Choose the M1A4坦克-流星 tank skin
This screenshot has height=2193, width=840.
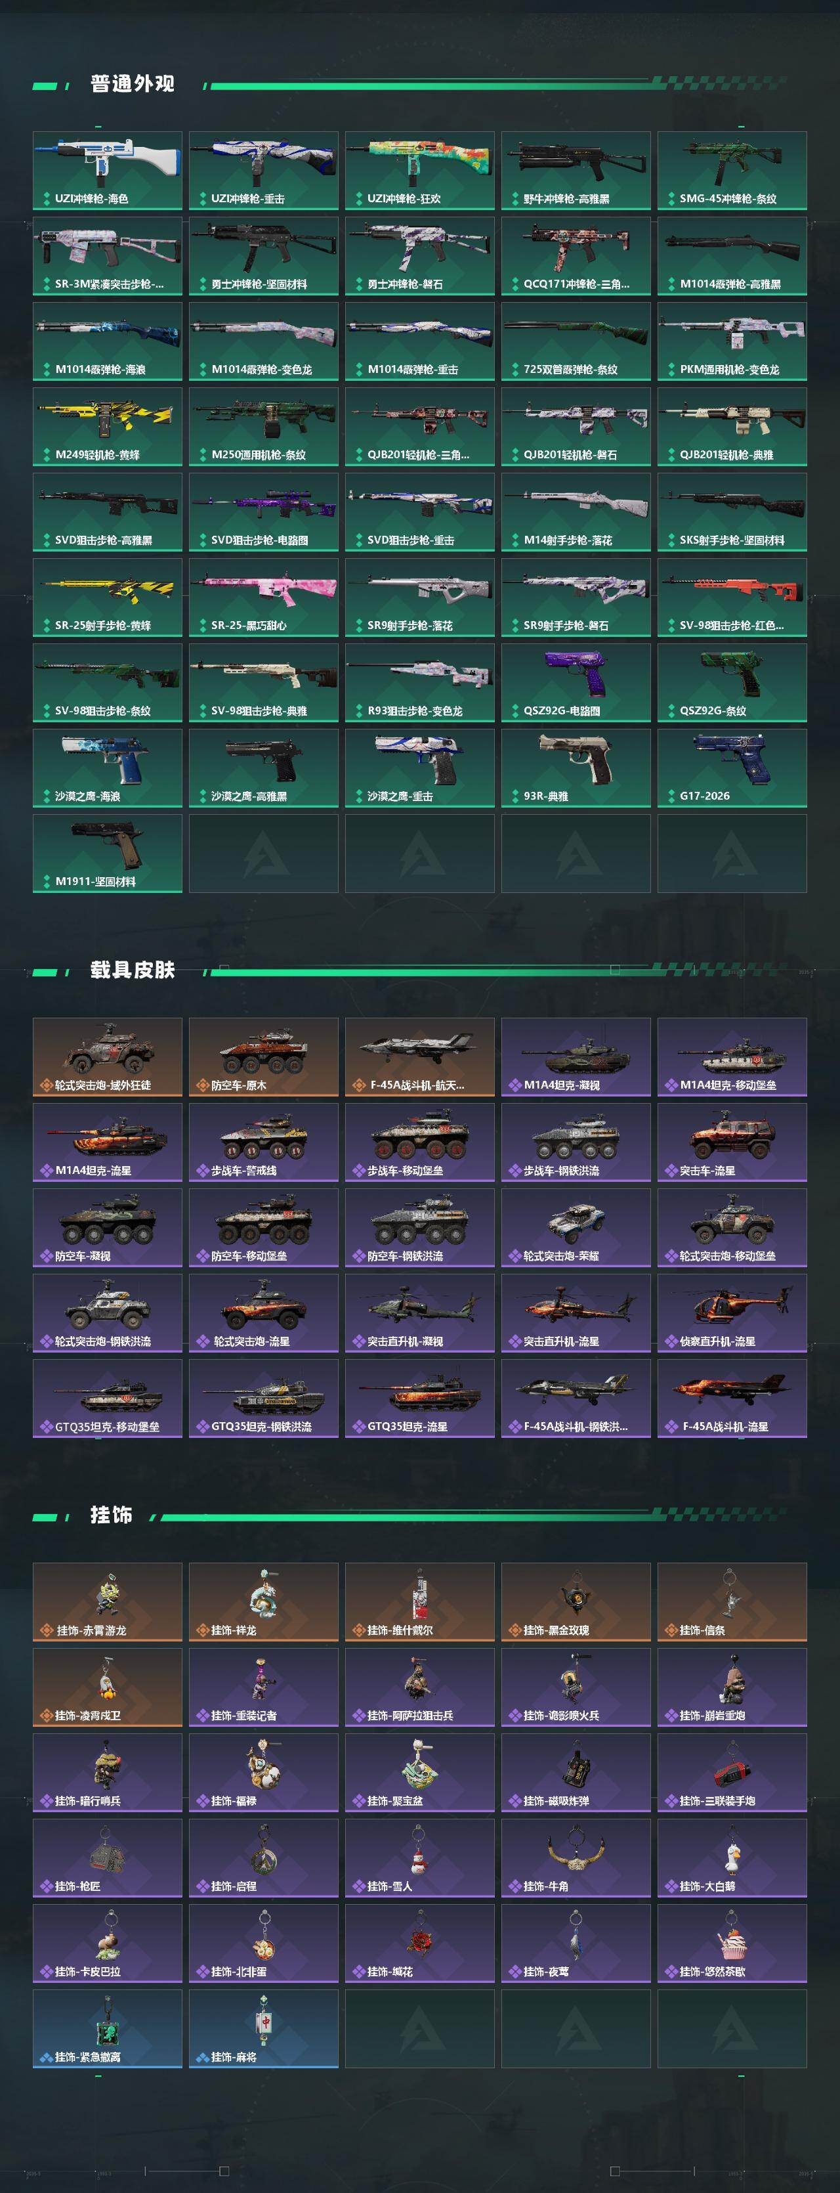(x=107, y=1142)
